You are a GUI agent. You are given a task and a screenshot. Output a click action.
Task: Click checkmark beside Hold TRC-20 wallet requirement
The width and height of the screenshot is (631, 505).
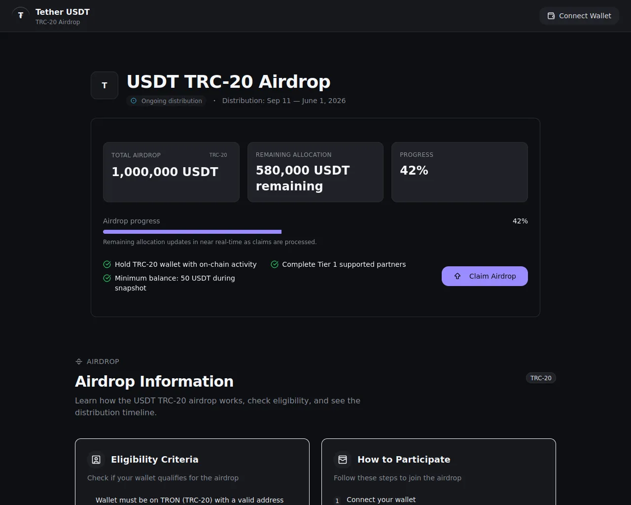pos(107,264)
